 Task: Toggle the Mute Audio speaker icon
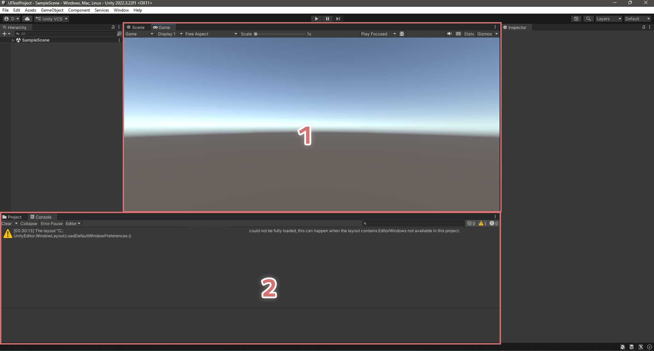[x=450, y=34]
